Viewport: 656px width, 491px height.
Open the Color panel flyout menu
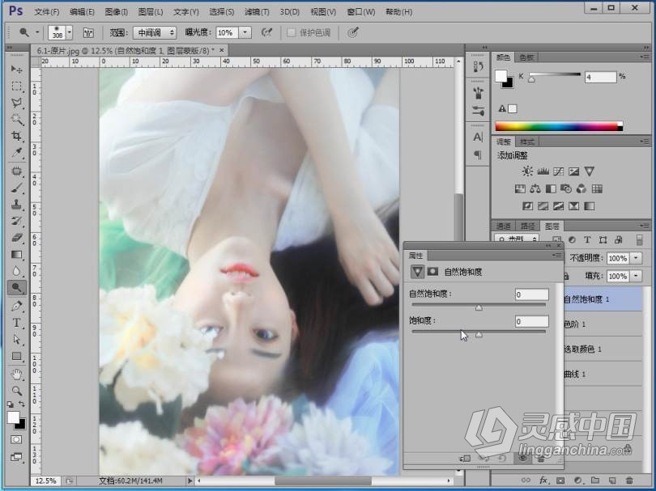coord(645,57)
